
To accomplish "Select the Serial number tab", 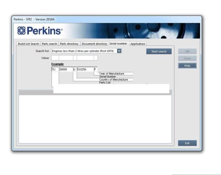I will click(118, 44).
